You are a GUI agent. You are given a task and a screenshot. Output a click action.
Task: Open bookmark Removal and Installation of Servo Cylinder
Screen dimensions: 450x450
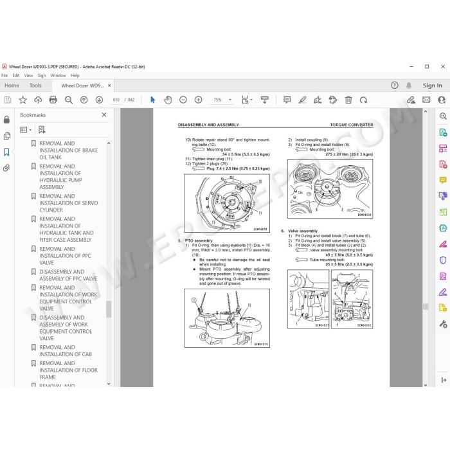(x=68, y=203)
